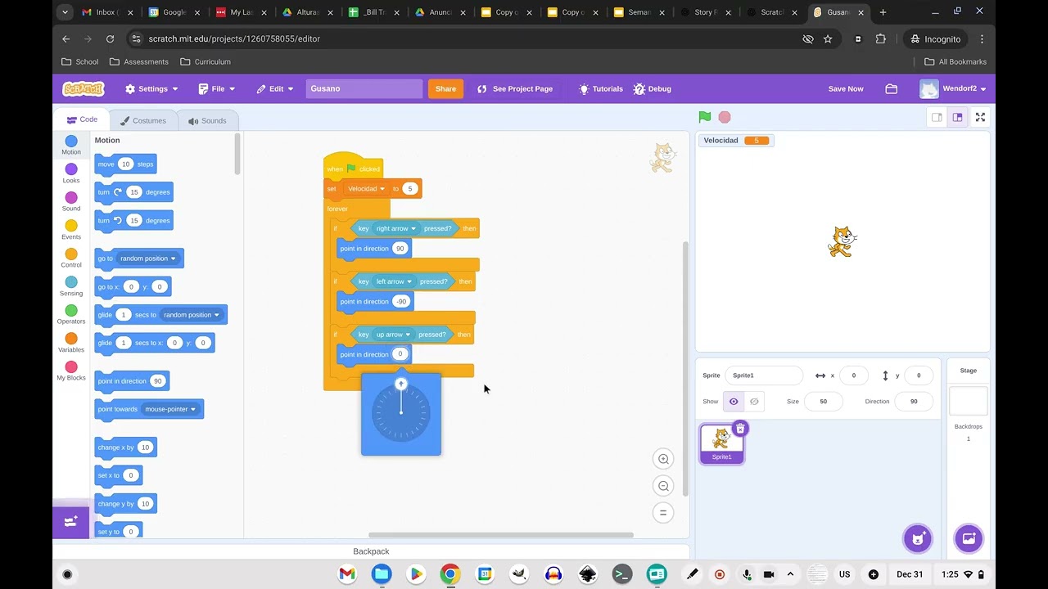Viewport: 1048px width, 589px height.
Task: Switch to Sounds tab
Action: 207,120
